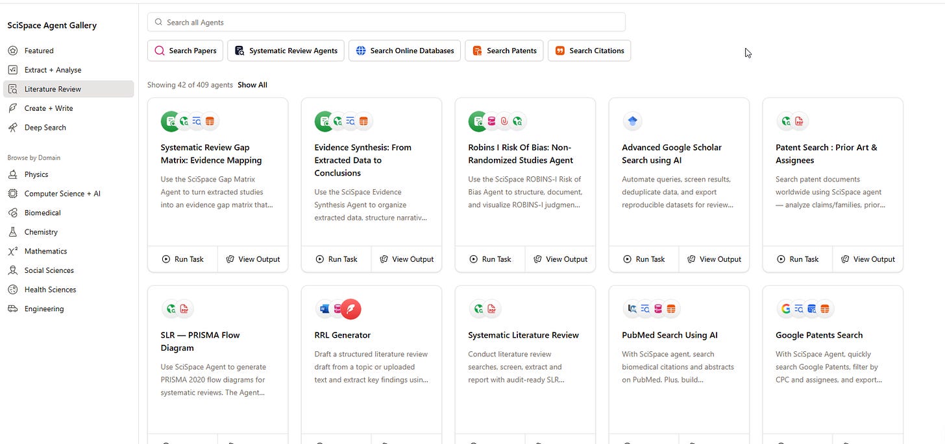The width and height of the screenshot is (945, 444).
Task: Click the Physics flask icon
Action: point(12,174)
